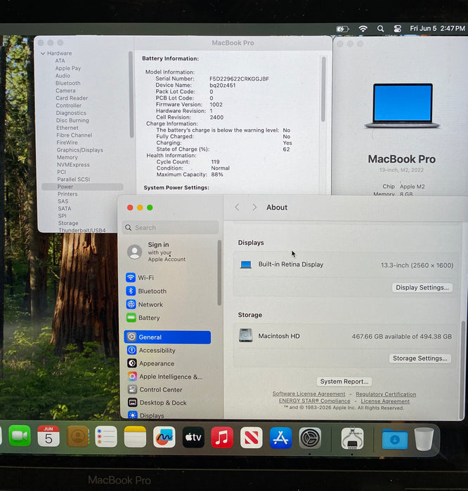Click the Battery Information pane scrollbar
Screen dimensions: 468x491
pyautogui.click(x=323, y=89)
